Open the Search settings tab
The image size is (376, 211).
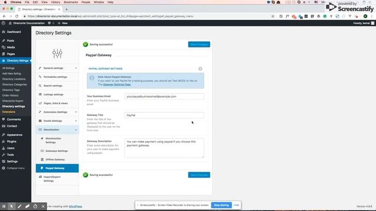[58, 86]
